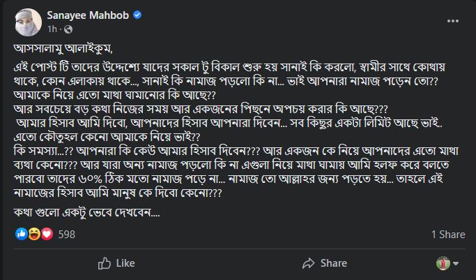Click the blue verified badge beside Sanayee Mahbob
476x280 pixels.
pyautogui.click(x=137, y=15)
